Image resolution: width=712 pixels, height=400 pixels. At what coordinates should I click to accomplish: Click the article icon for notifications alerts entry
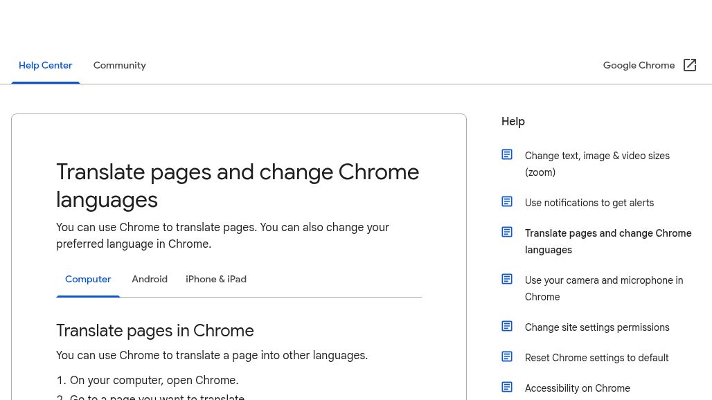coord(507,201)
